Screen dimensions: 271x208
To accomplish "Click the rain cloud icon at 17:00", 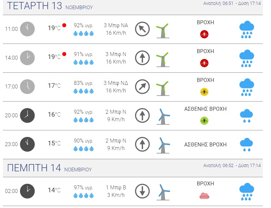I will 247,87.
